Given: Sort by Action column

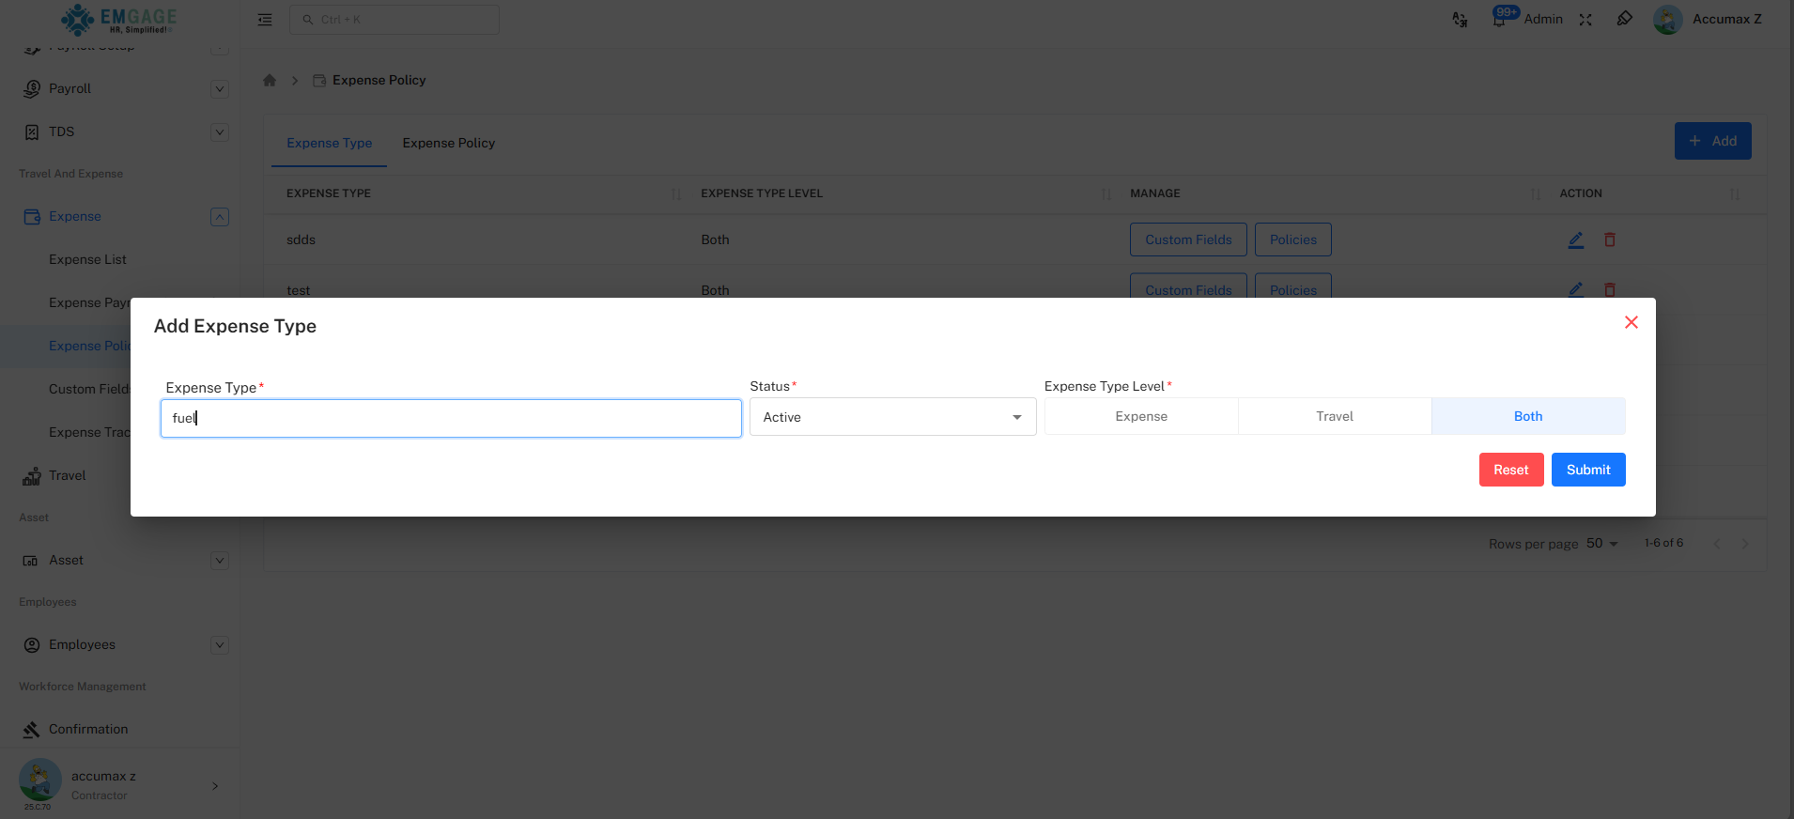Looking at the screenshot, I should click(1735, 193).
